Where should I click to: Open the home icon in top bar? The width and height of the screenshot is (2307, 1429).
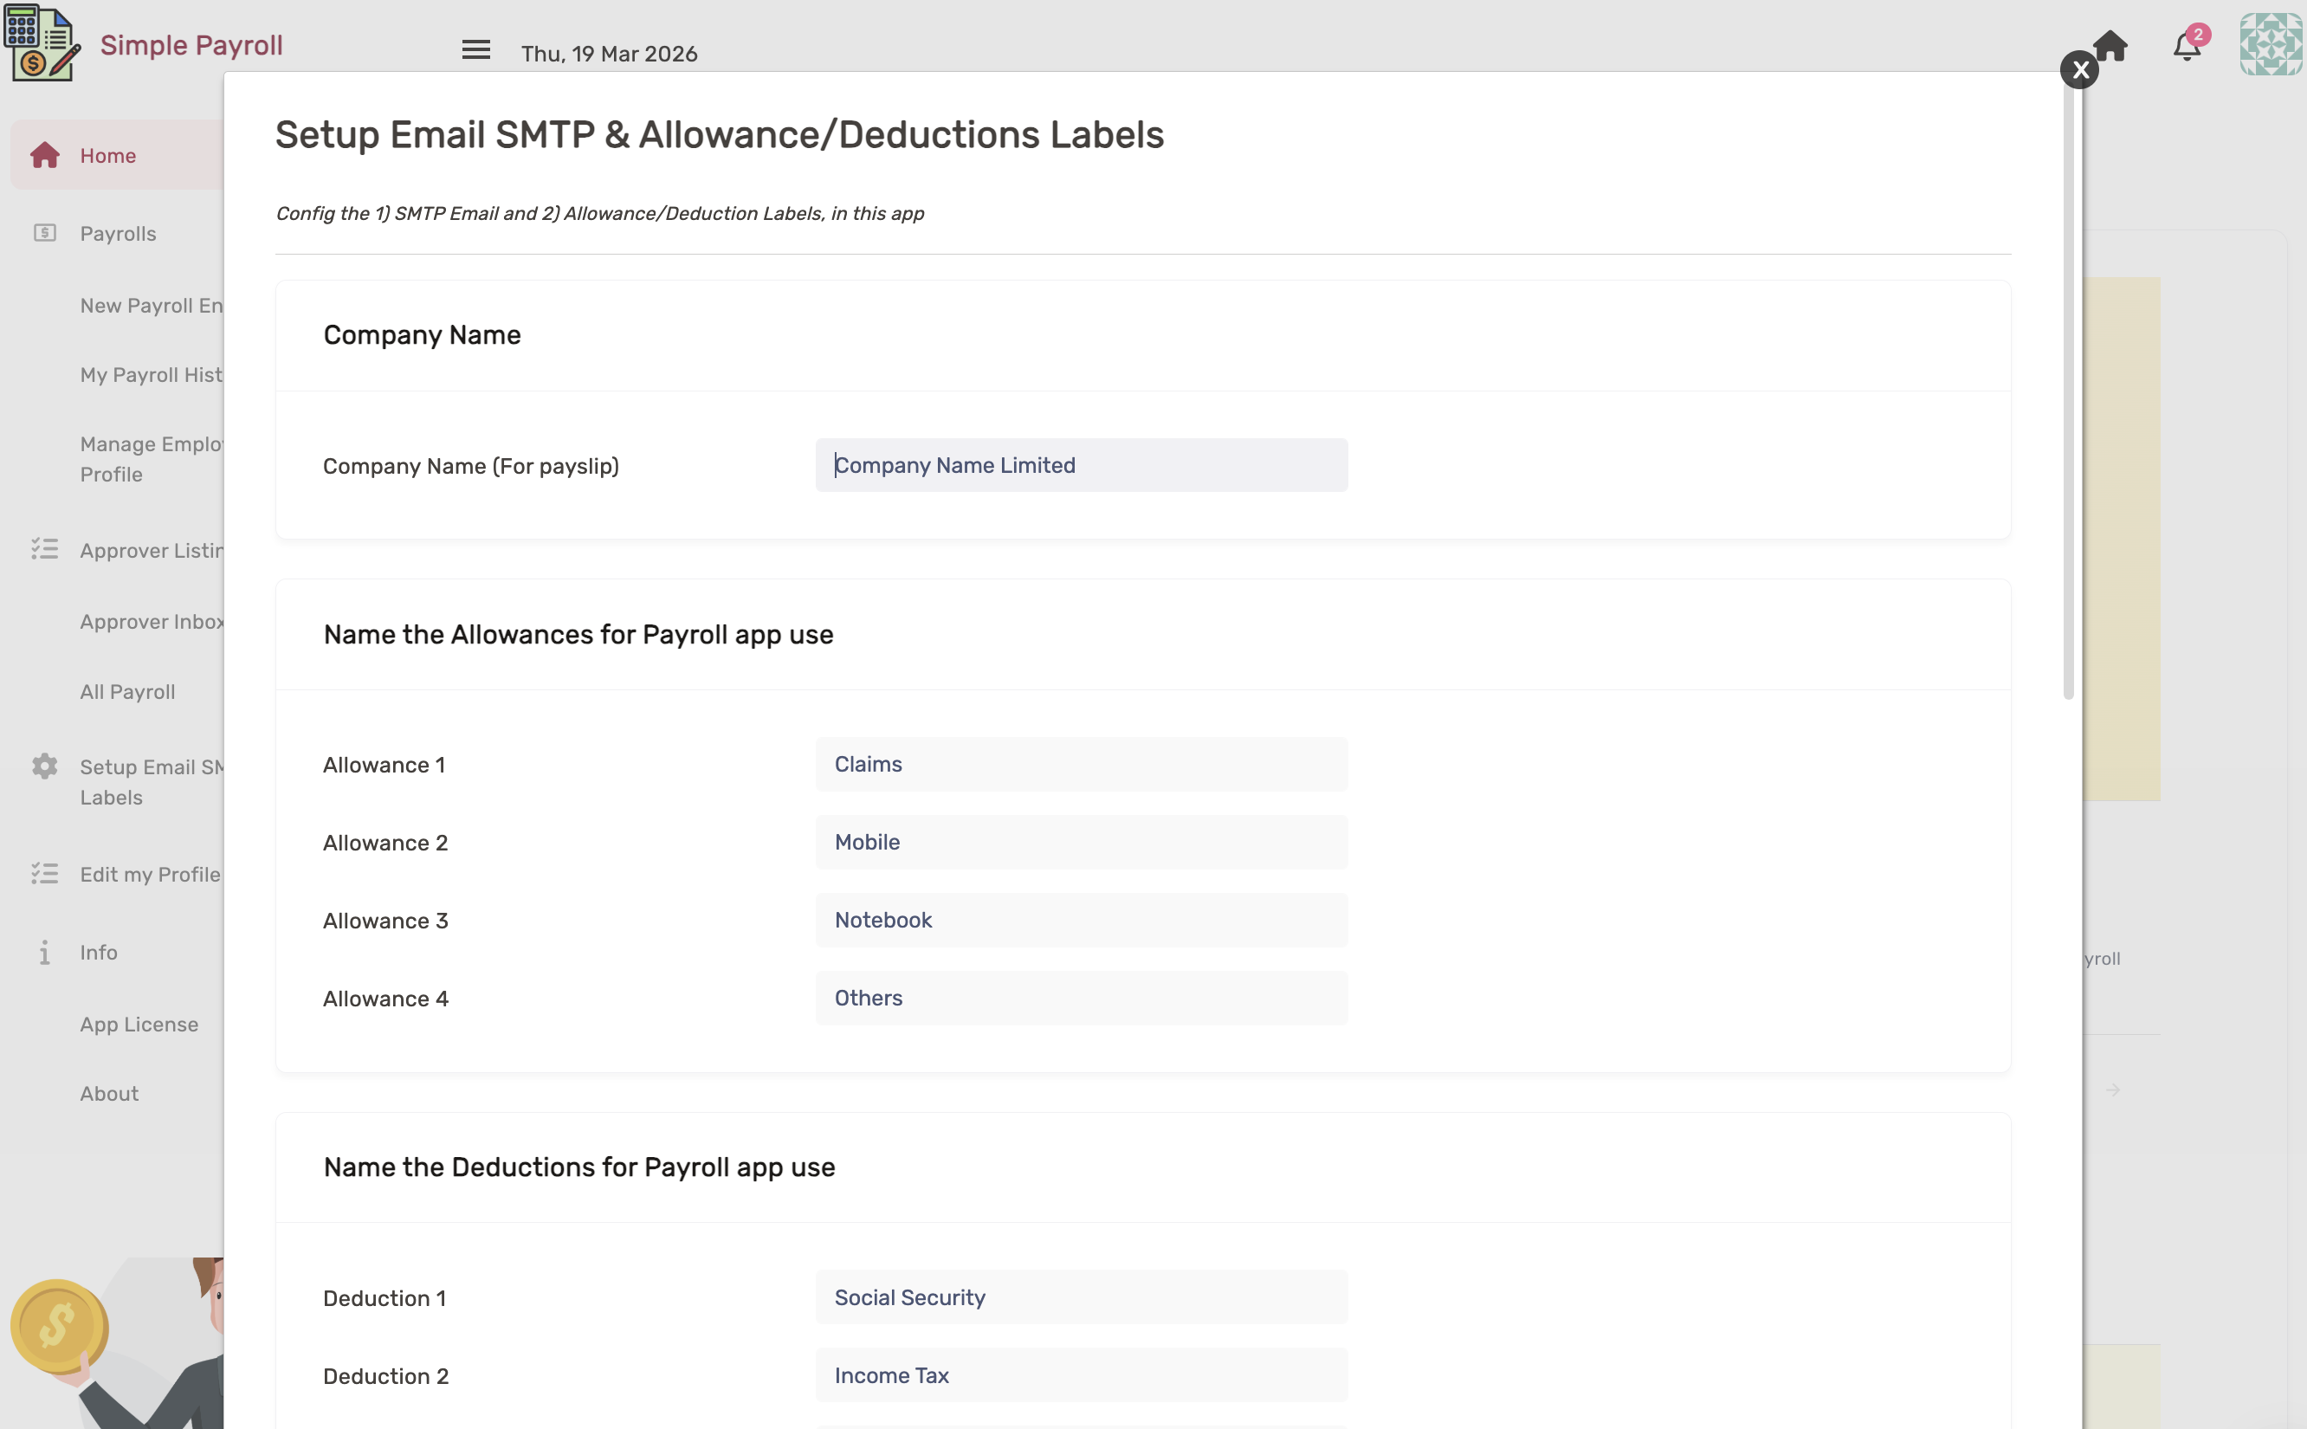pyautogui.click(x=2110, y=45)
